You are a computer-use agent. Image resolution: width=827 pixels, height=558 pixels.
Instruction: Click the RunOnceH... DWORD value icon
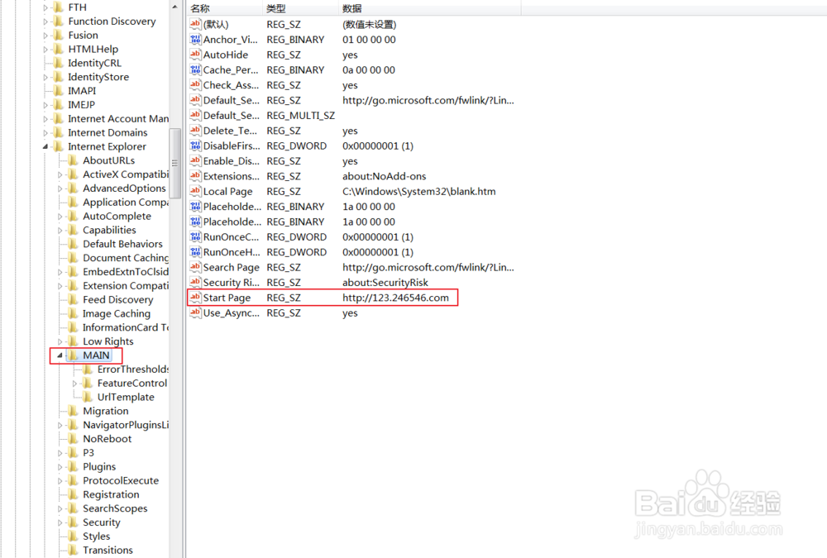(x=195, y=252)
